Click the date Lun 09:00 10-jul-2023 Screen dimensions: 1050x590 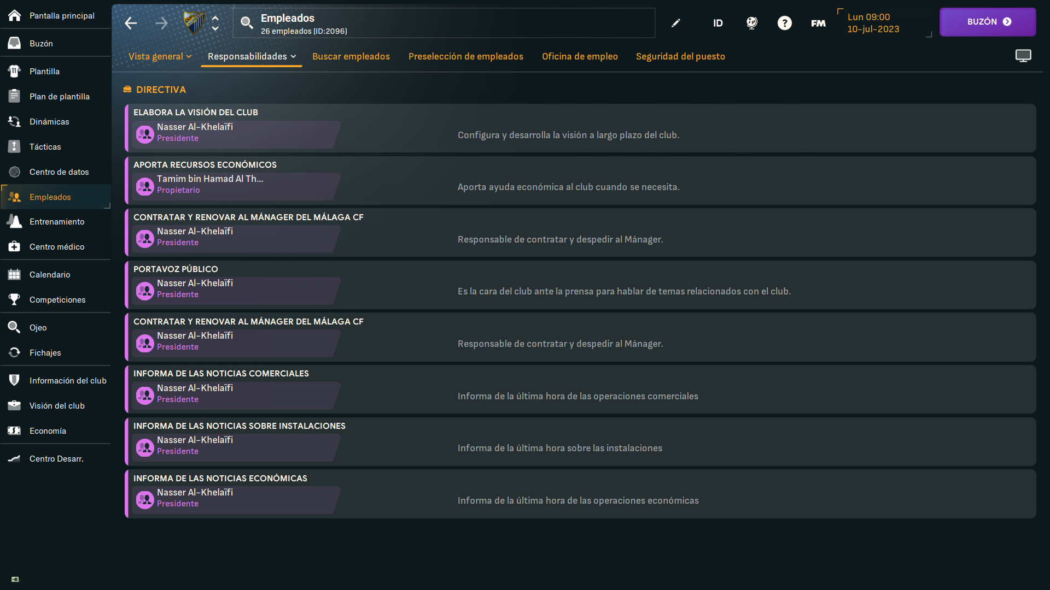point(873,23)
